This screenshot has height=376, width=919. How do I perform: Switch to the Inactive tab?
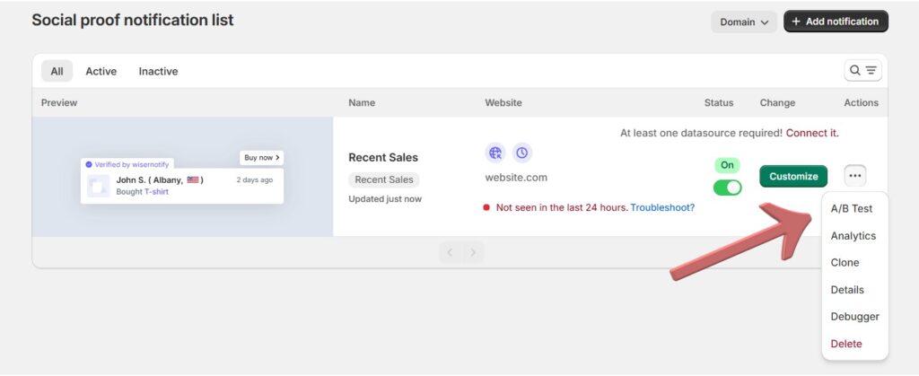click(x=158, y=71)
